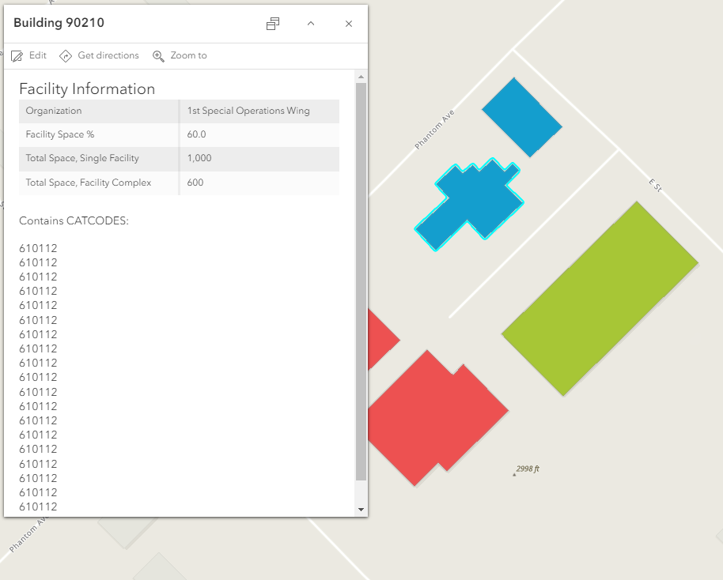Click the 2998 ft elevation marker
The height and width of the screenshot is (580, 723).
point(526,469)
